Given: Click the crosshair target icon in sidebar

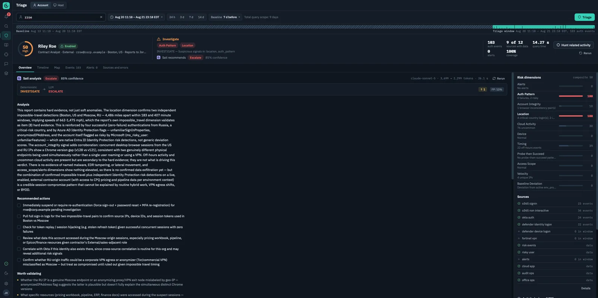Looking at the screenshot, I should pyautogui.click(x=6, y=54).
